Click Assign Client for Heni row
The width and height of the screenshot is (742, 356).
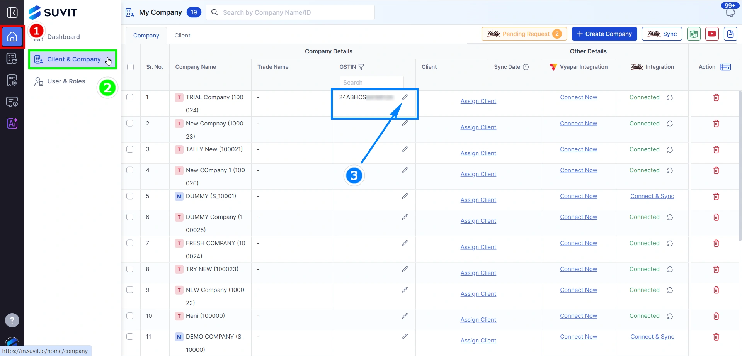coord(478,320)
